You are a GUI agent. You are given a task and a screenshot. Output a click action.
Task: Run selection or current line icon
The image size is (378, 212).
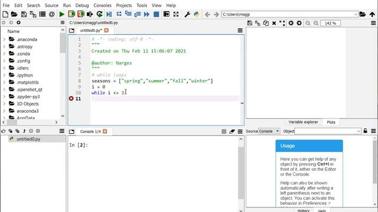pyautogui.click(x=90, y=14)
